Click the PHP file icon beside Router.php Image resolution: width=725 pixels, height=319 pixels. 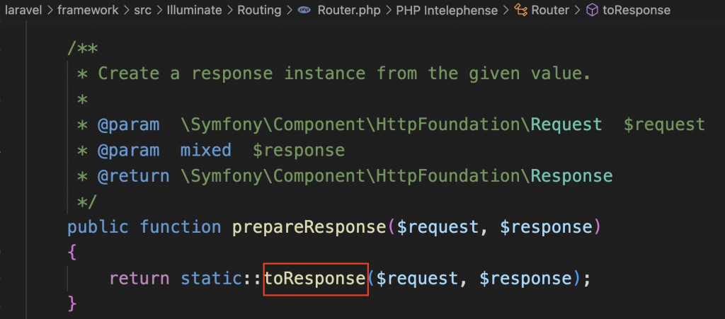(x=304, y=10)
